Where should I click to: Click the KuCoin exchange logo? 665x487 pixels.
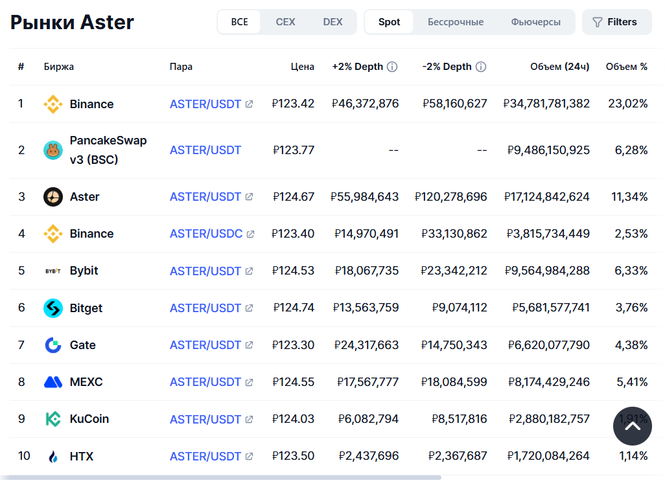pyautogui.click(x=53, y=419)
